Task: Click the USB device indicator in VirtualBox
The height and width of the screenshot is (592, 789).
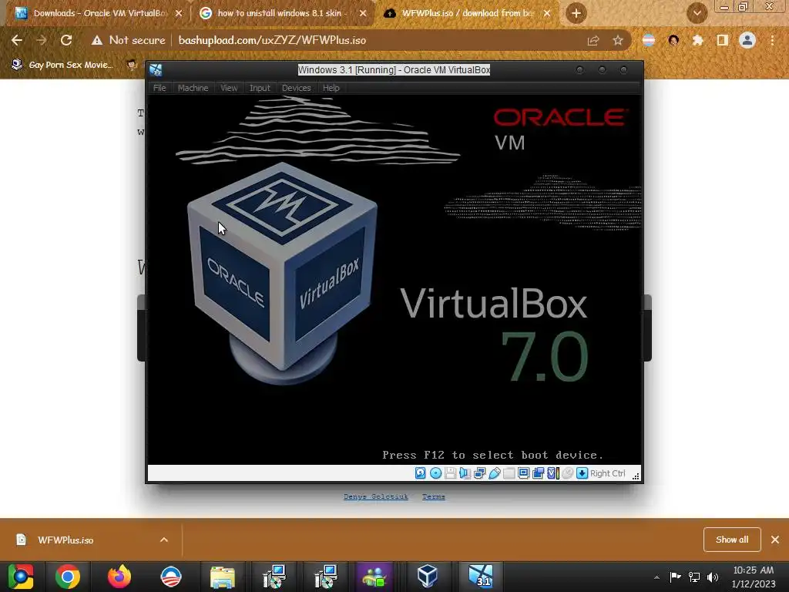Action: point(494,473)
